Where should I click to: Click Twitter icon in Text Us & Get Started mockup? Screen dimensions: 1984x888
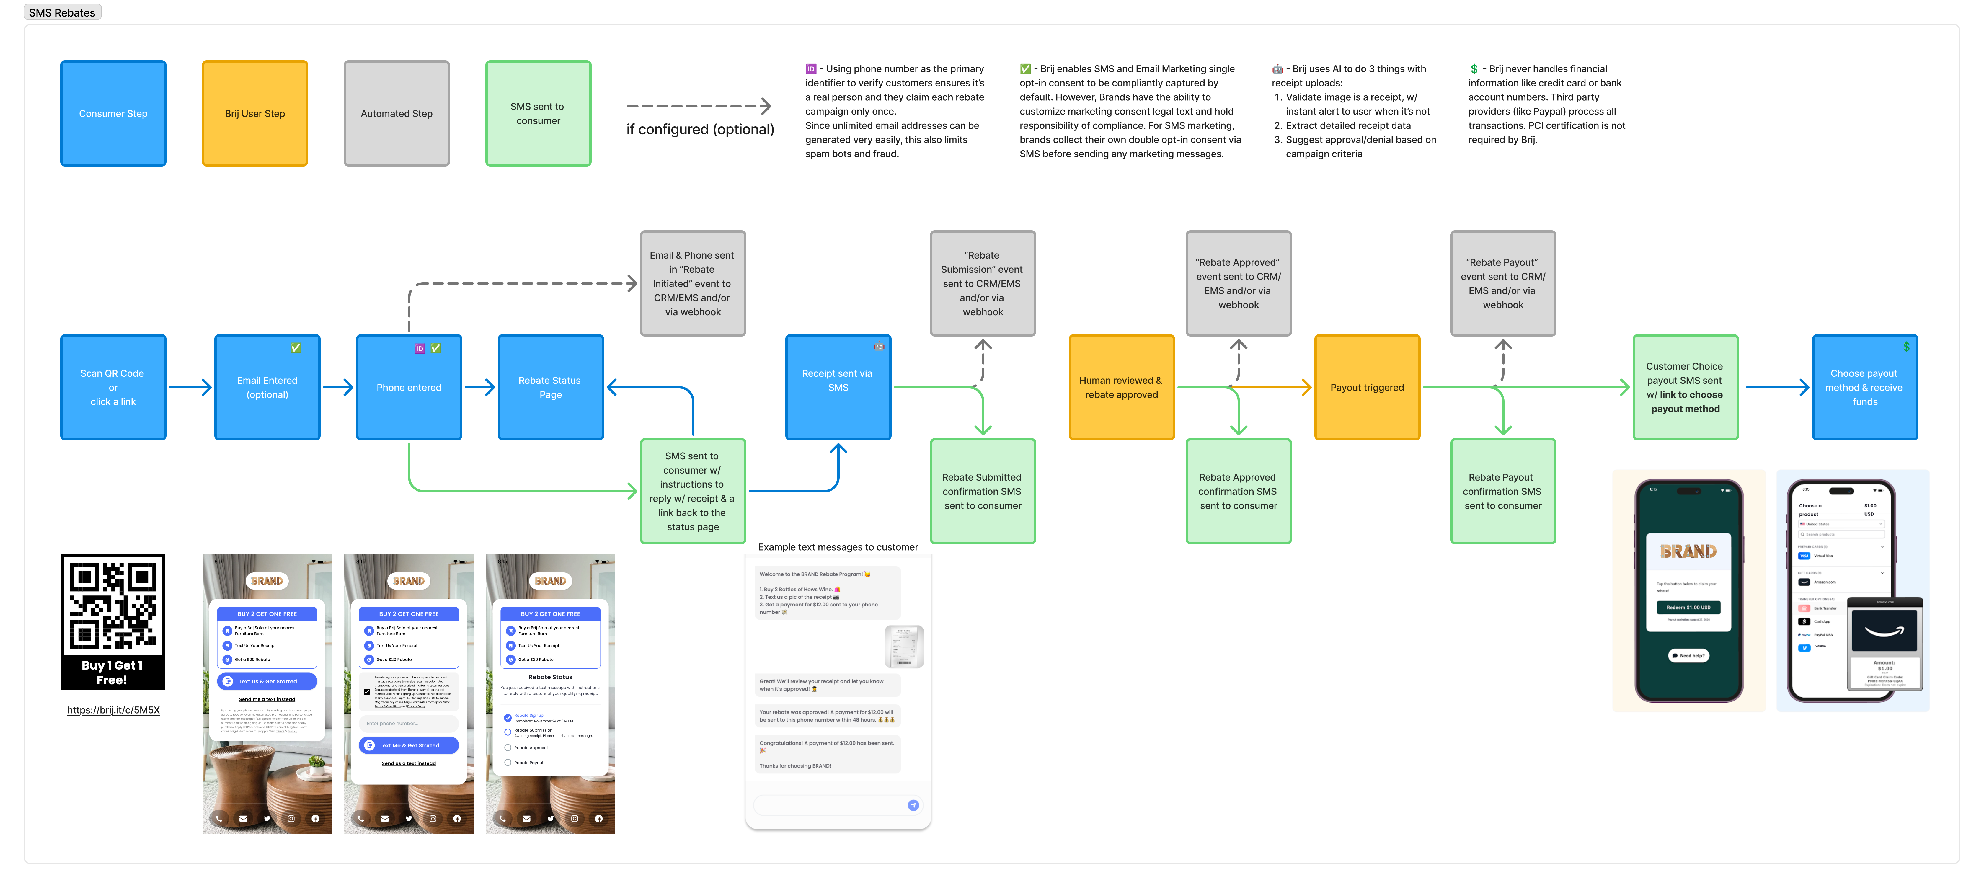coord(267,819)
